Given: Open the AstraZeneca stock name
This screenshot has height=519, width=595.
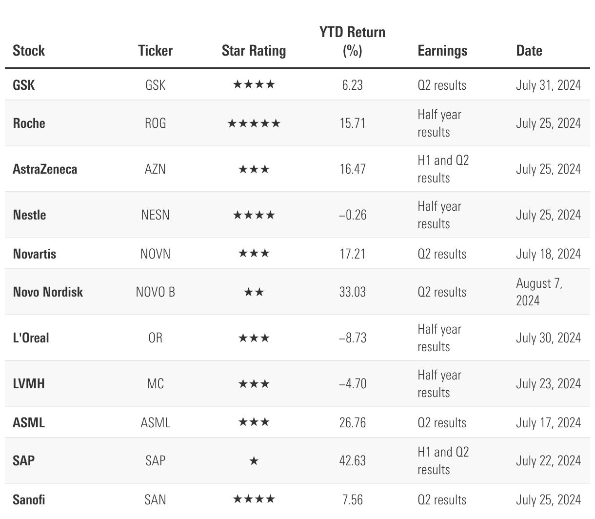Looking at the screenshot, I should (45, 169).
